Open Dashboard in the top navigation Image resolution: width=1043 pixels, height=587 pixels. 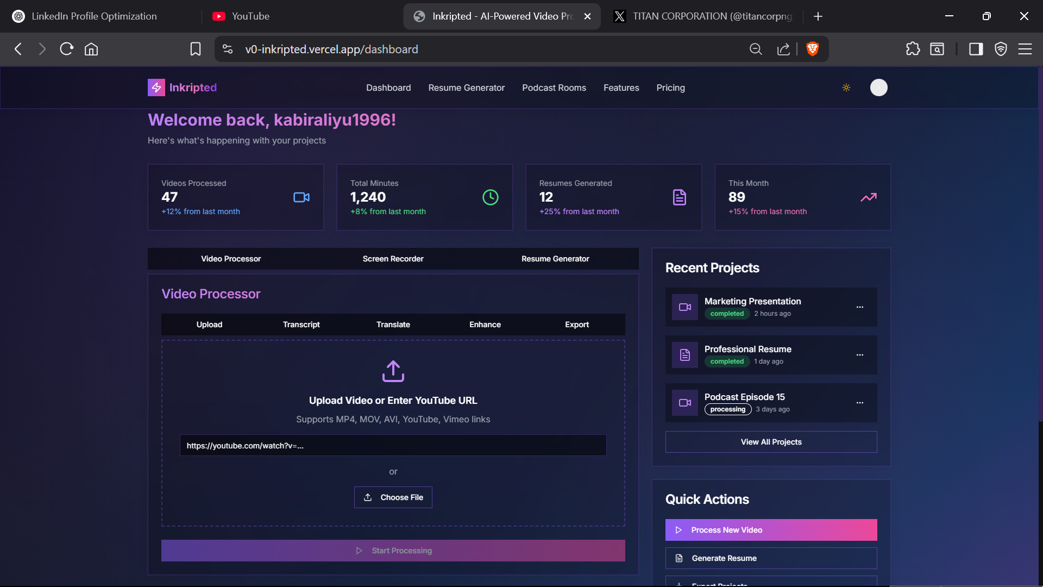coord(388,88)
